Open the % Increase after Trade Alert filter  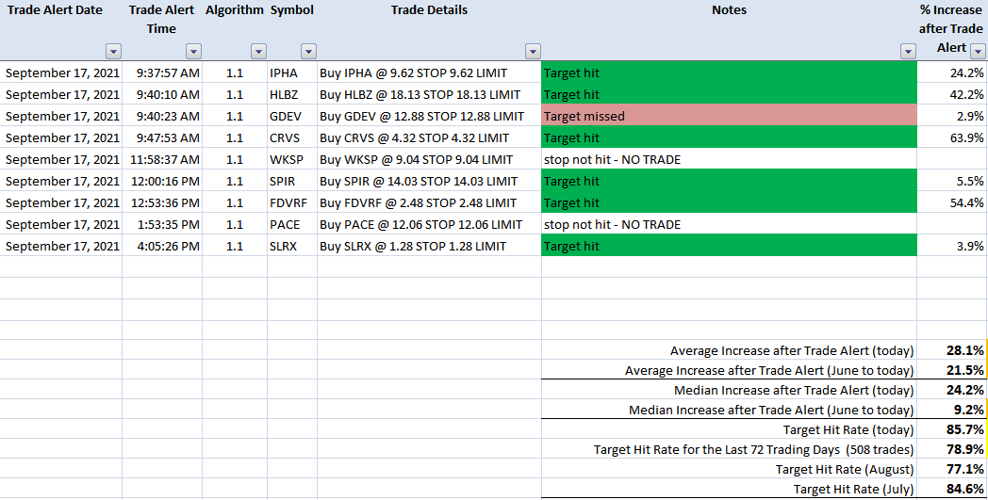978,52
